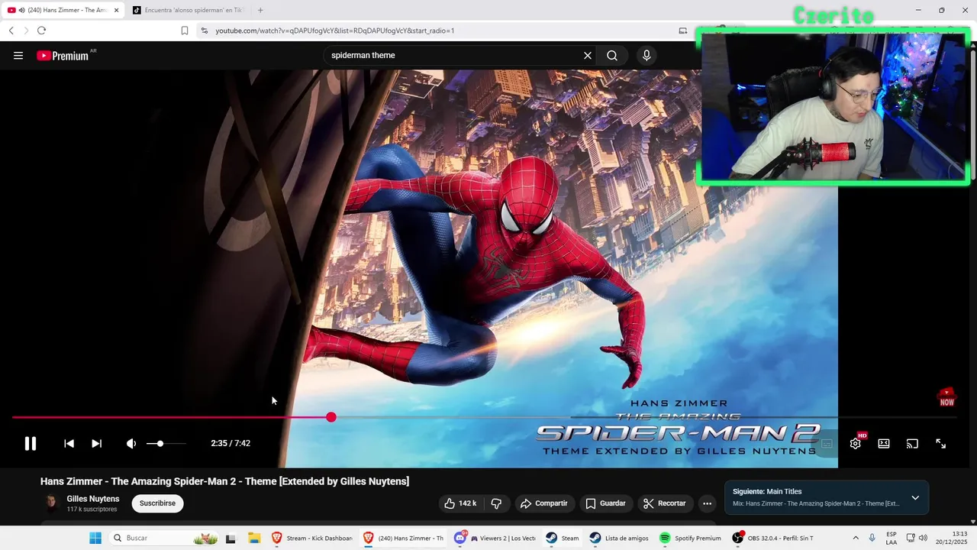977x550 pixels.
Task: Bookmark this page
Action: tap(185, 31)
